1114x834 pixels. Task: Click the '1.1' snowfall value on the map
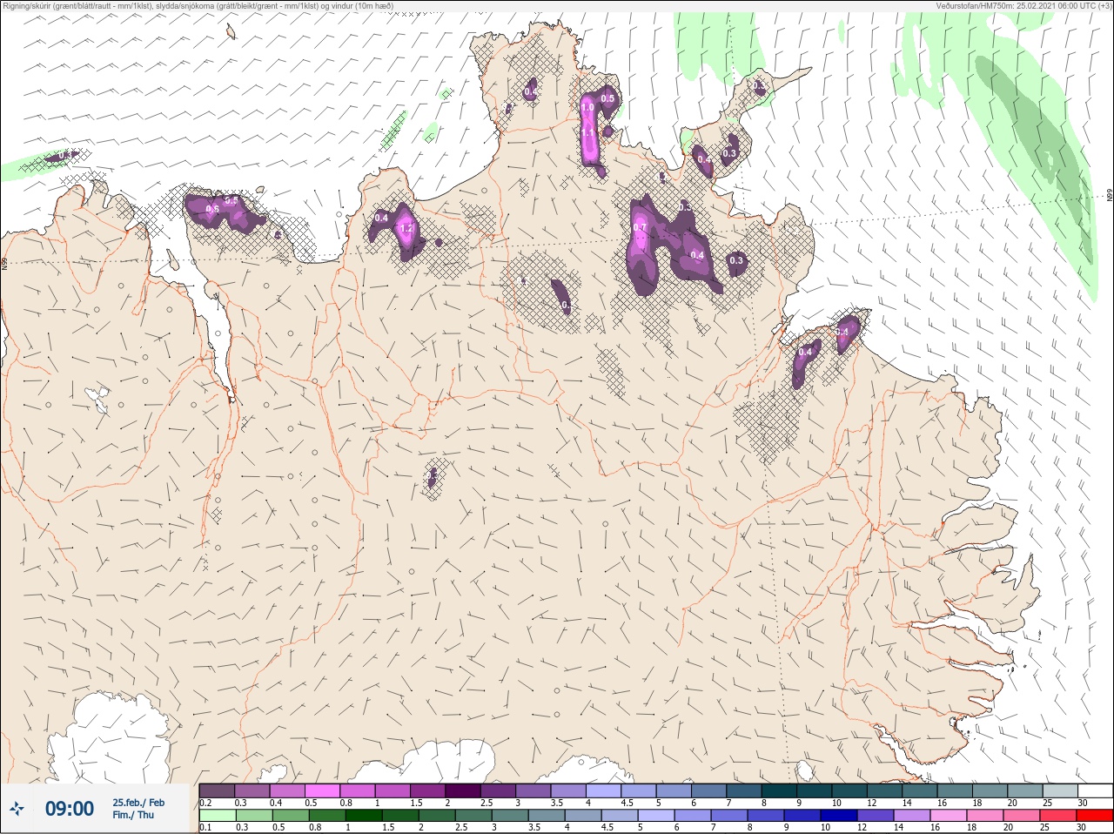(587, 133)
